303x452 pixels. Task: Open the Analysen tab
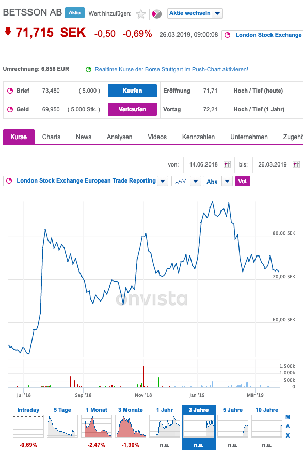[119, 137]
